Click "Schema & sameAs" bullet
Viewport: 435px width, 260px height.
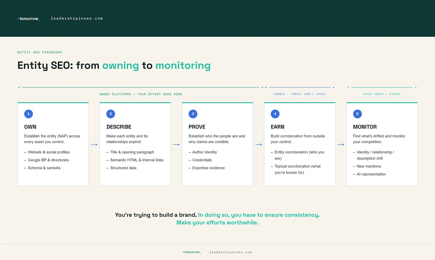coord(44,168)
